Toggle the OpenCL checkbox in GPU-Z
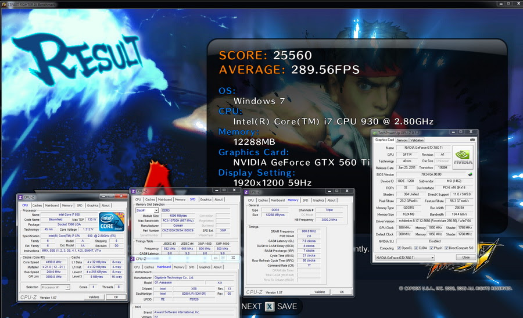 (x=399, y=248)
